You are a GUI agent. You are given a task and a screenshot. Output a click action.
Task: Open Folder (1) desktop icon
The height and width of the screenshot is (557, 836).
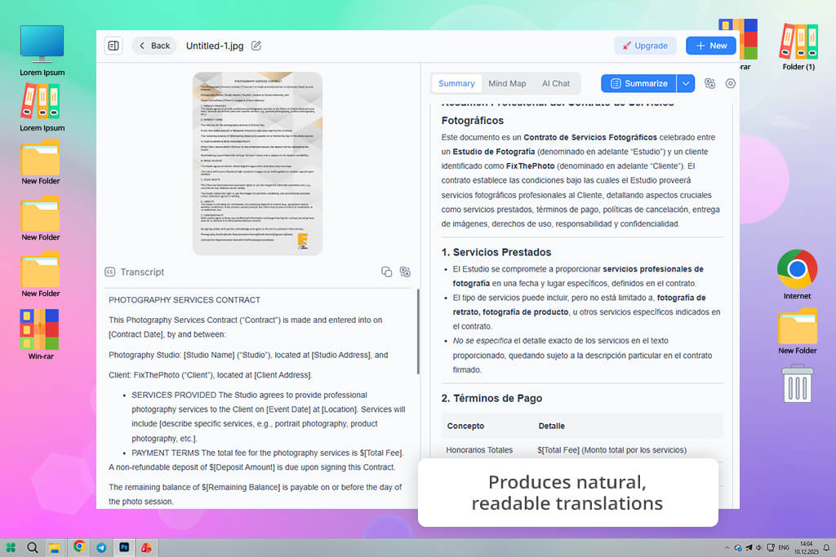(798, 46)
